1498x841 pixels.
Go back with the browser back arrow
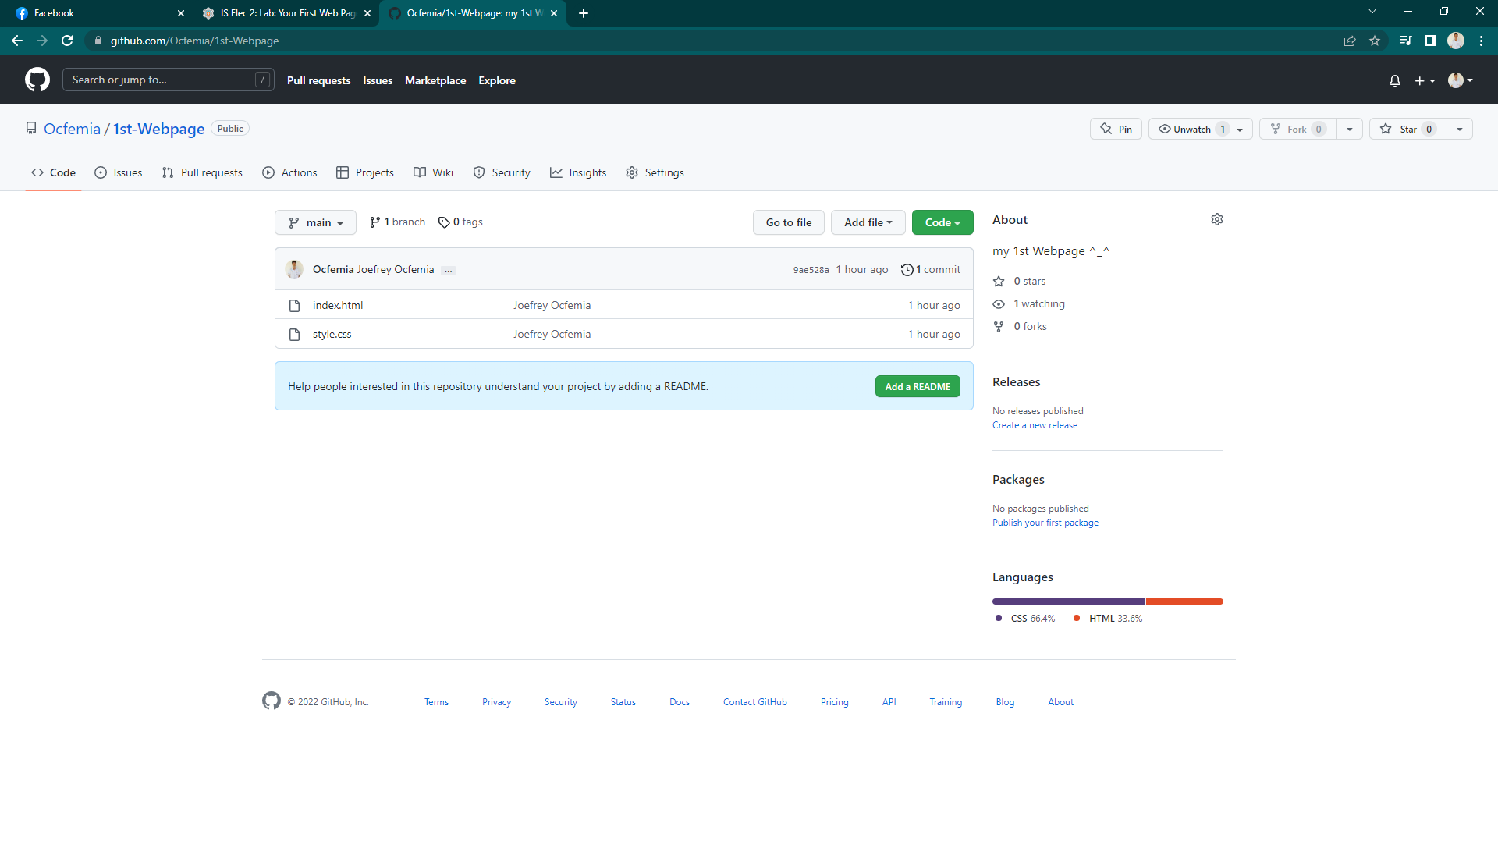(17, 41)
